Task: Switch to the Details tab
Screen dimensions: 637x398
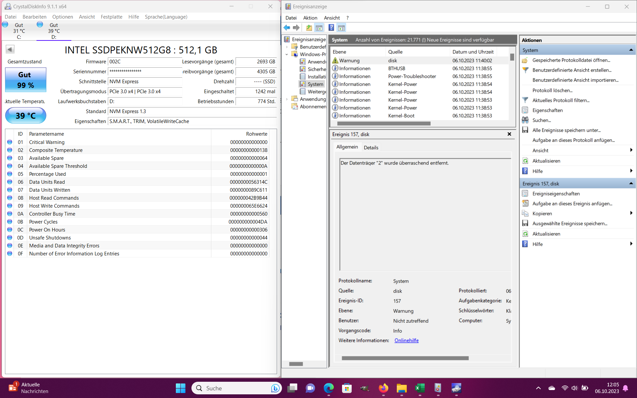Action: tap(371, 147)
